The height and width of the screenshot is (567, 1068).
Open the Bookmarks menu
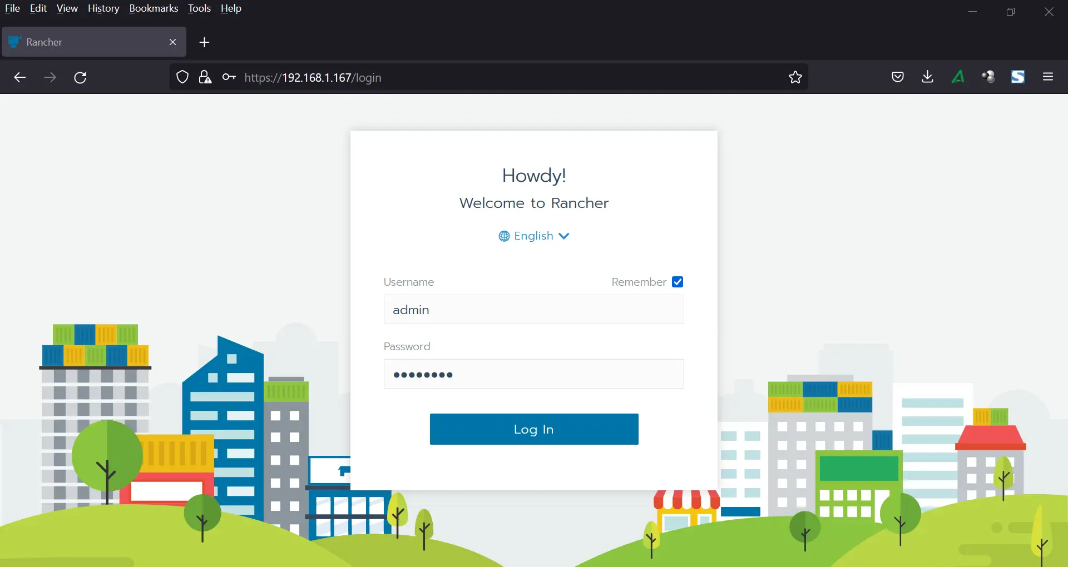(154, 8)
